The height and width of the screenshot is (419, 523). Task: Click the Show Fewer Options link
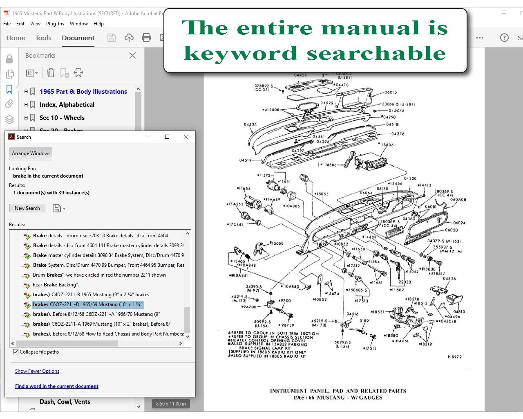point(37,371)
